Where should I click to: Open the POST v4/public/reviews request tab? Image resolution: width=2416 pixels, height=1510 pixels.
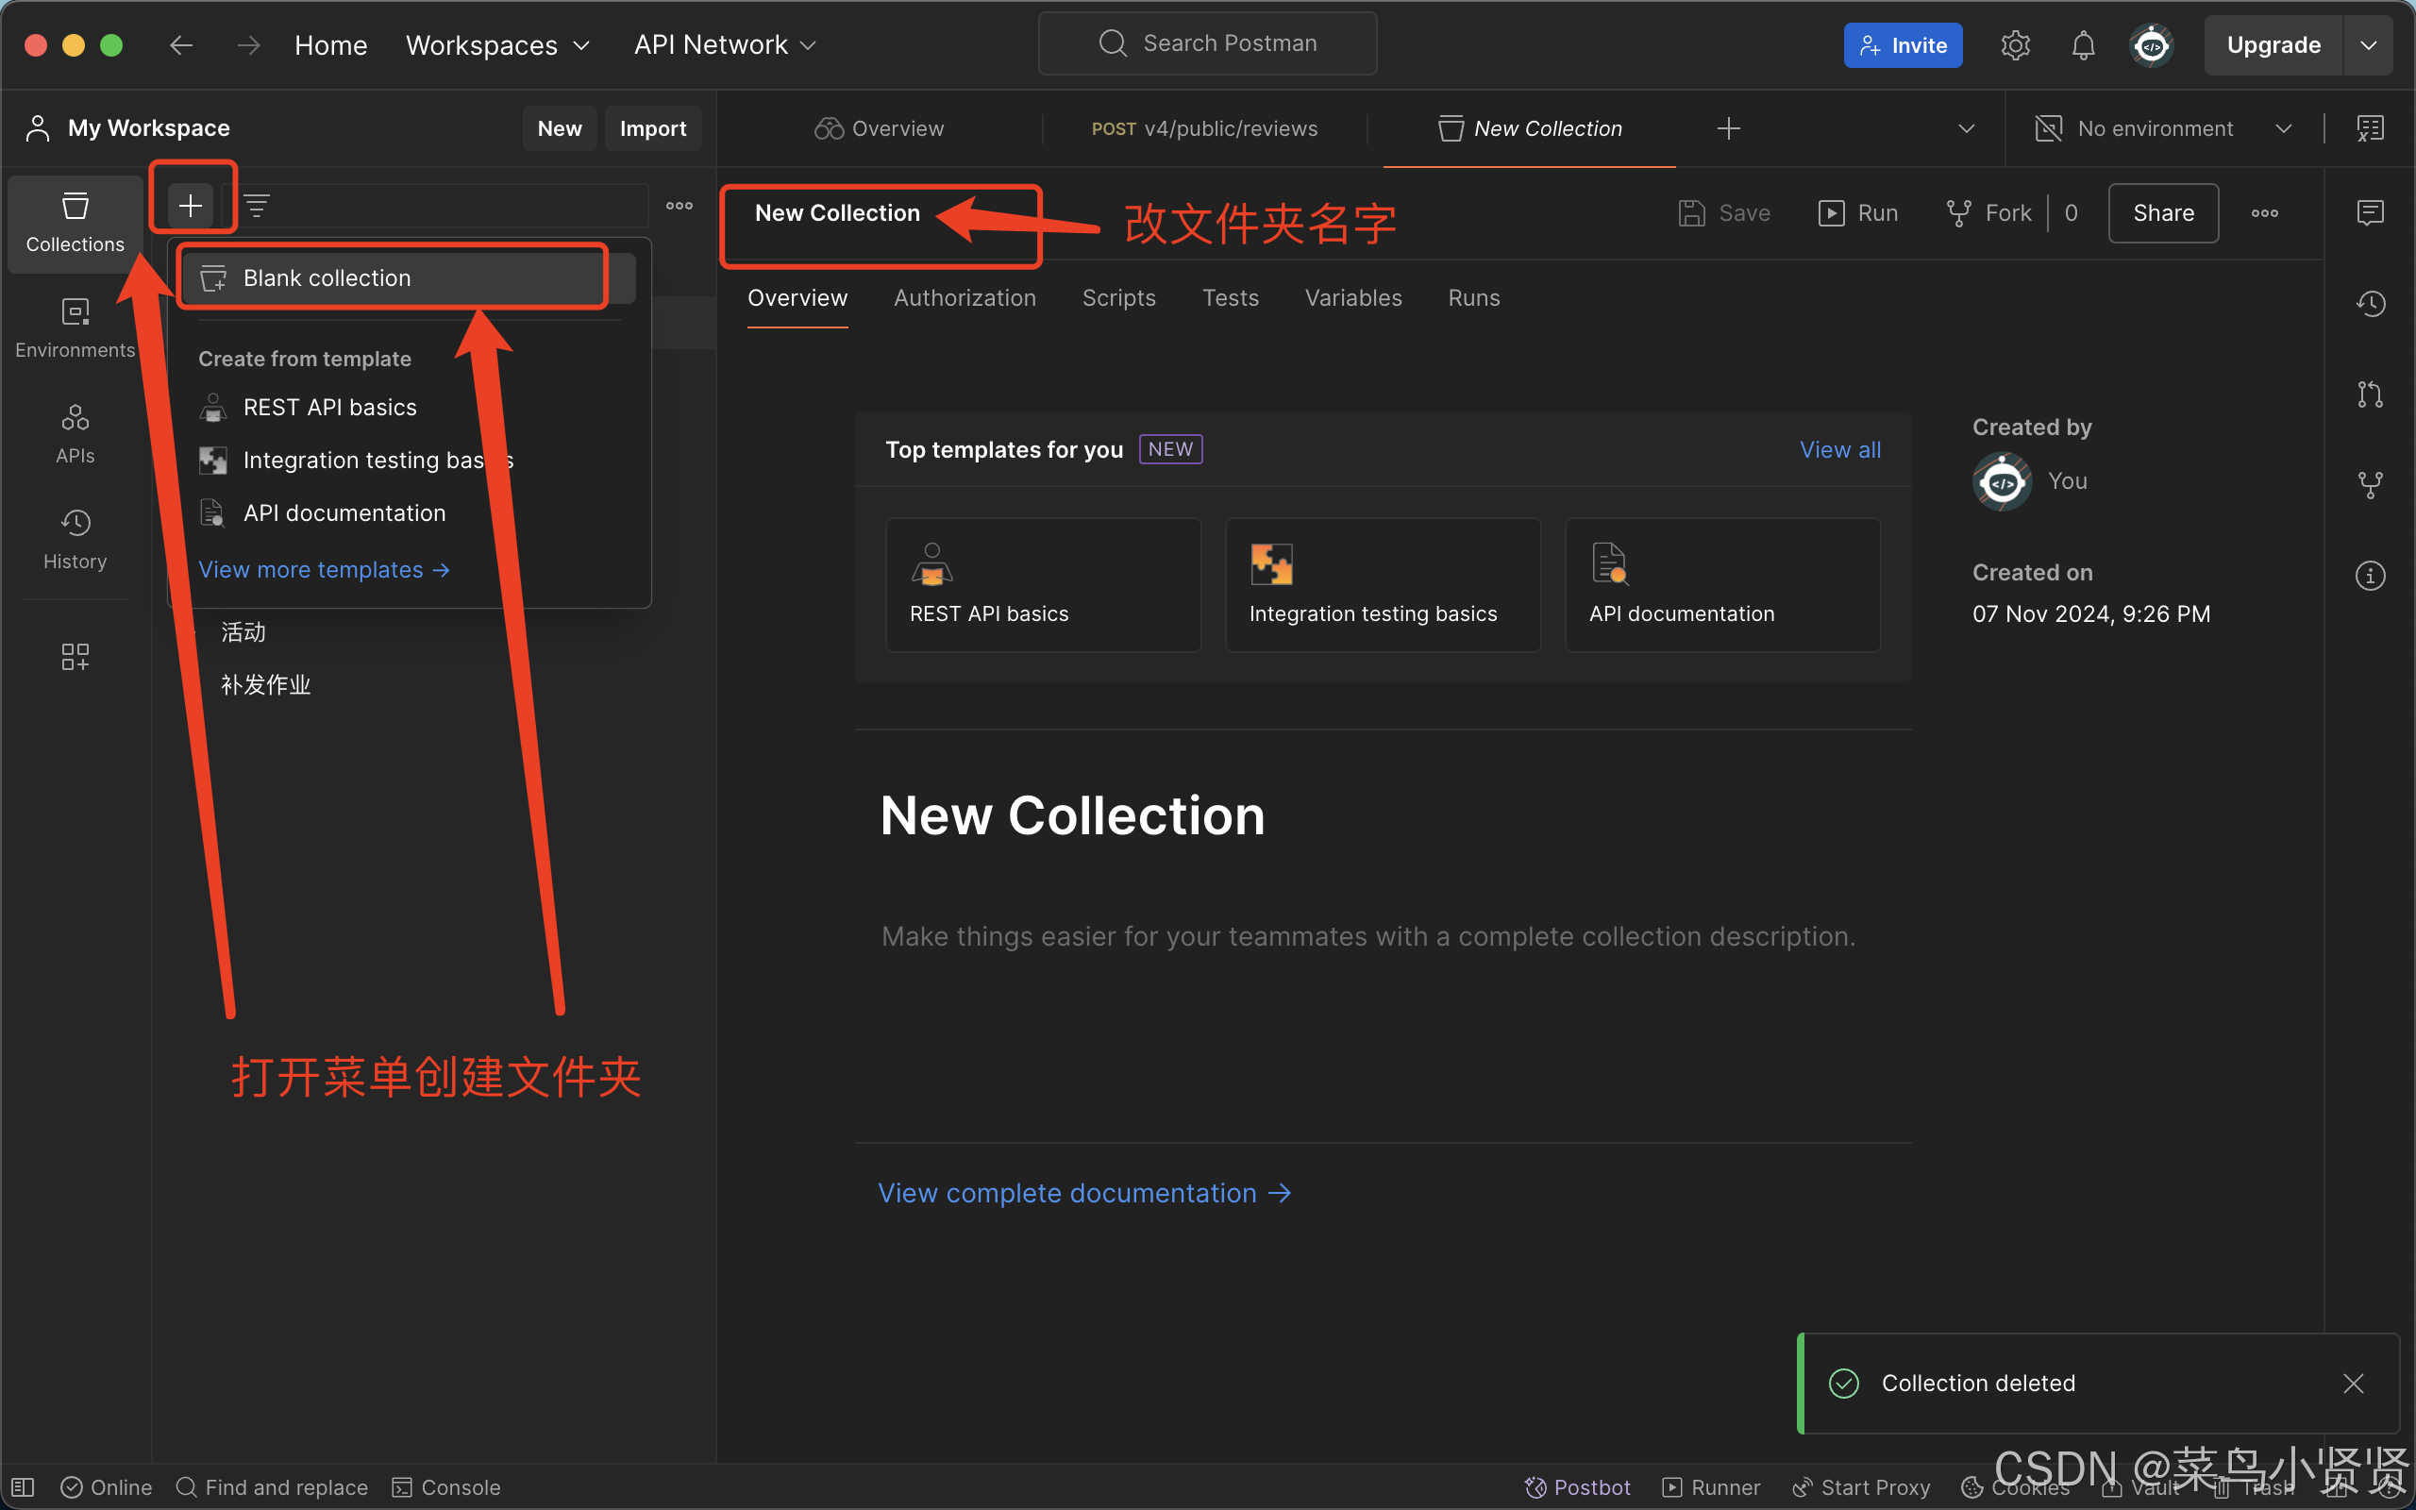1205,129
